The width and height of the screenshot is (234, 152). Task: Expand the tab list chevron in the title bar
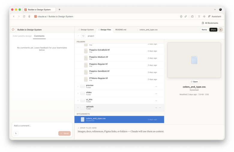pos(215,10)
